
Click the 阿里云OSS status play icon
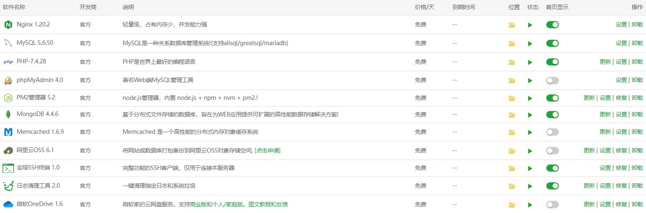[x=530, y=151]
